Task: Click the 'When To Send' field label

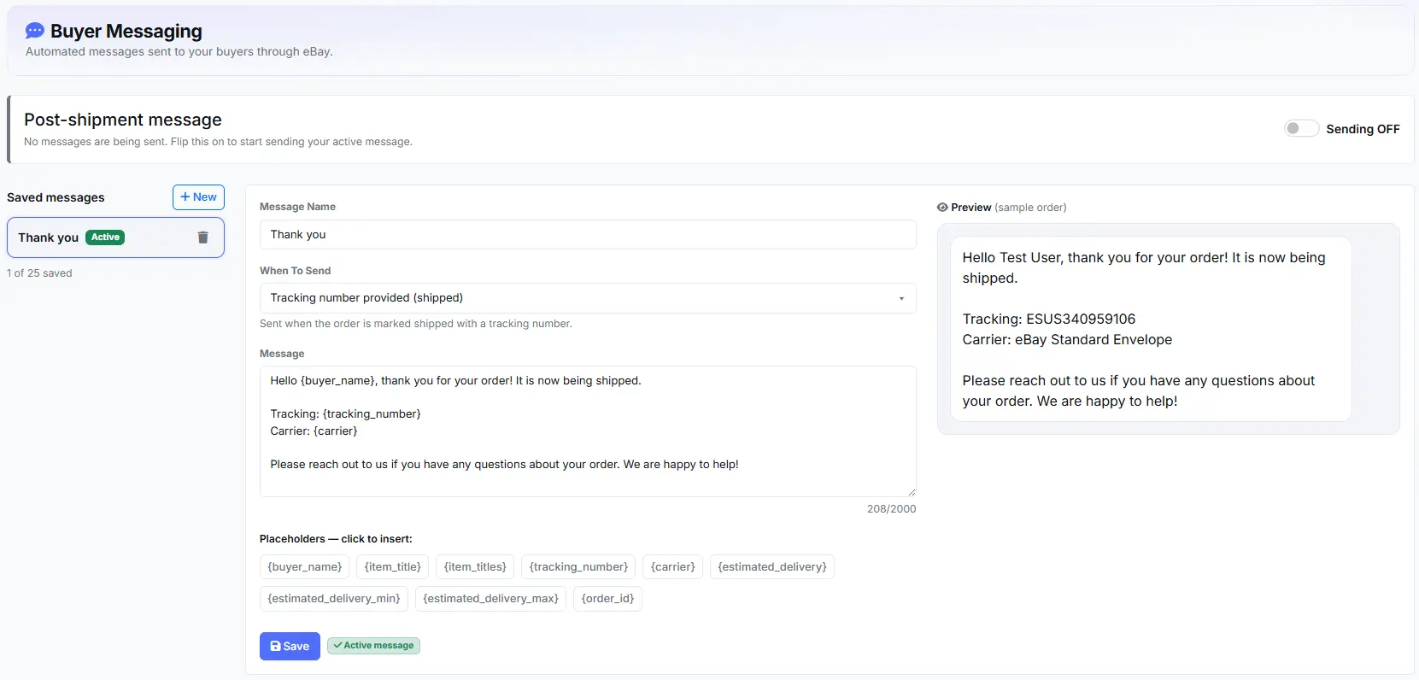Action: pyautogui.click(x=295, y=271)
